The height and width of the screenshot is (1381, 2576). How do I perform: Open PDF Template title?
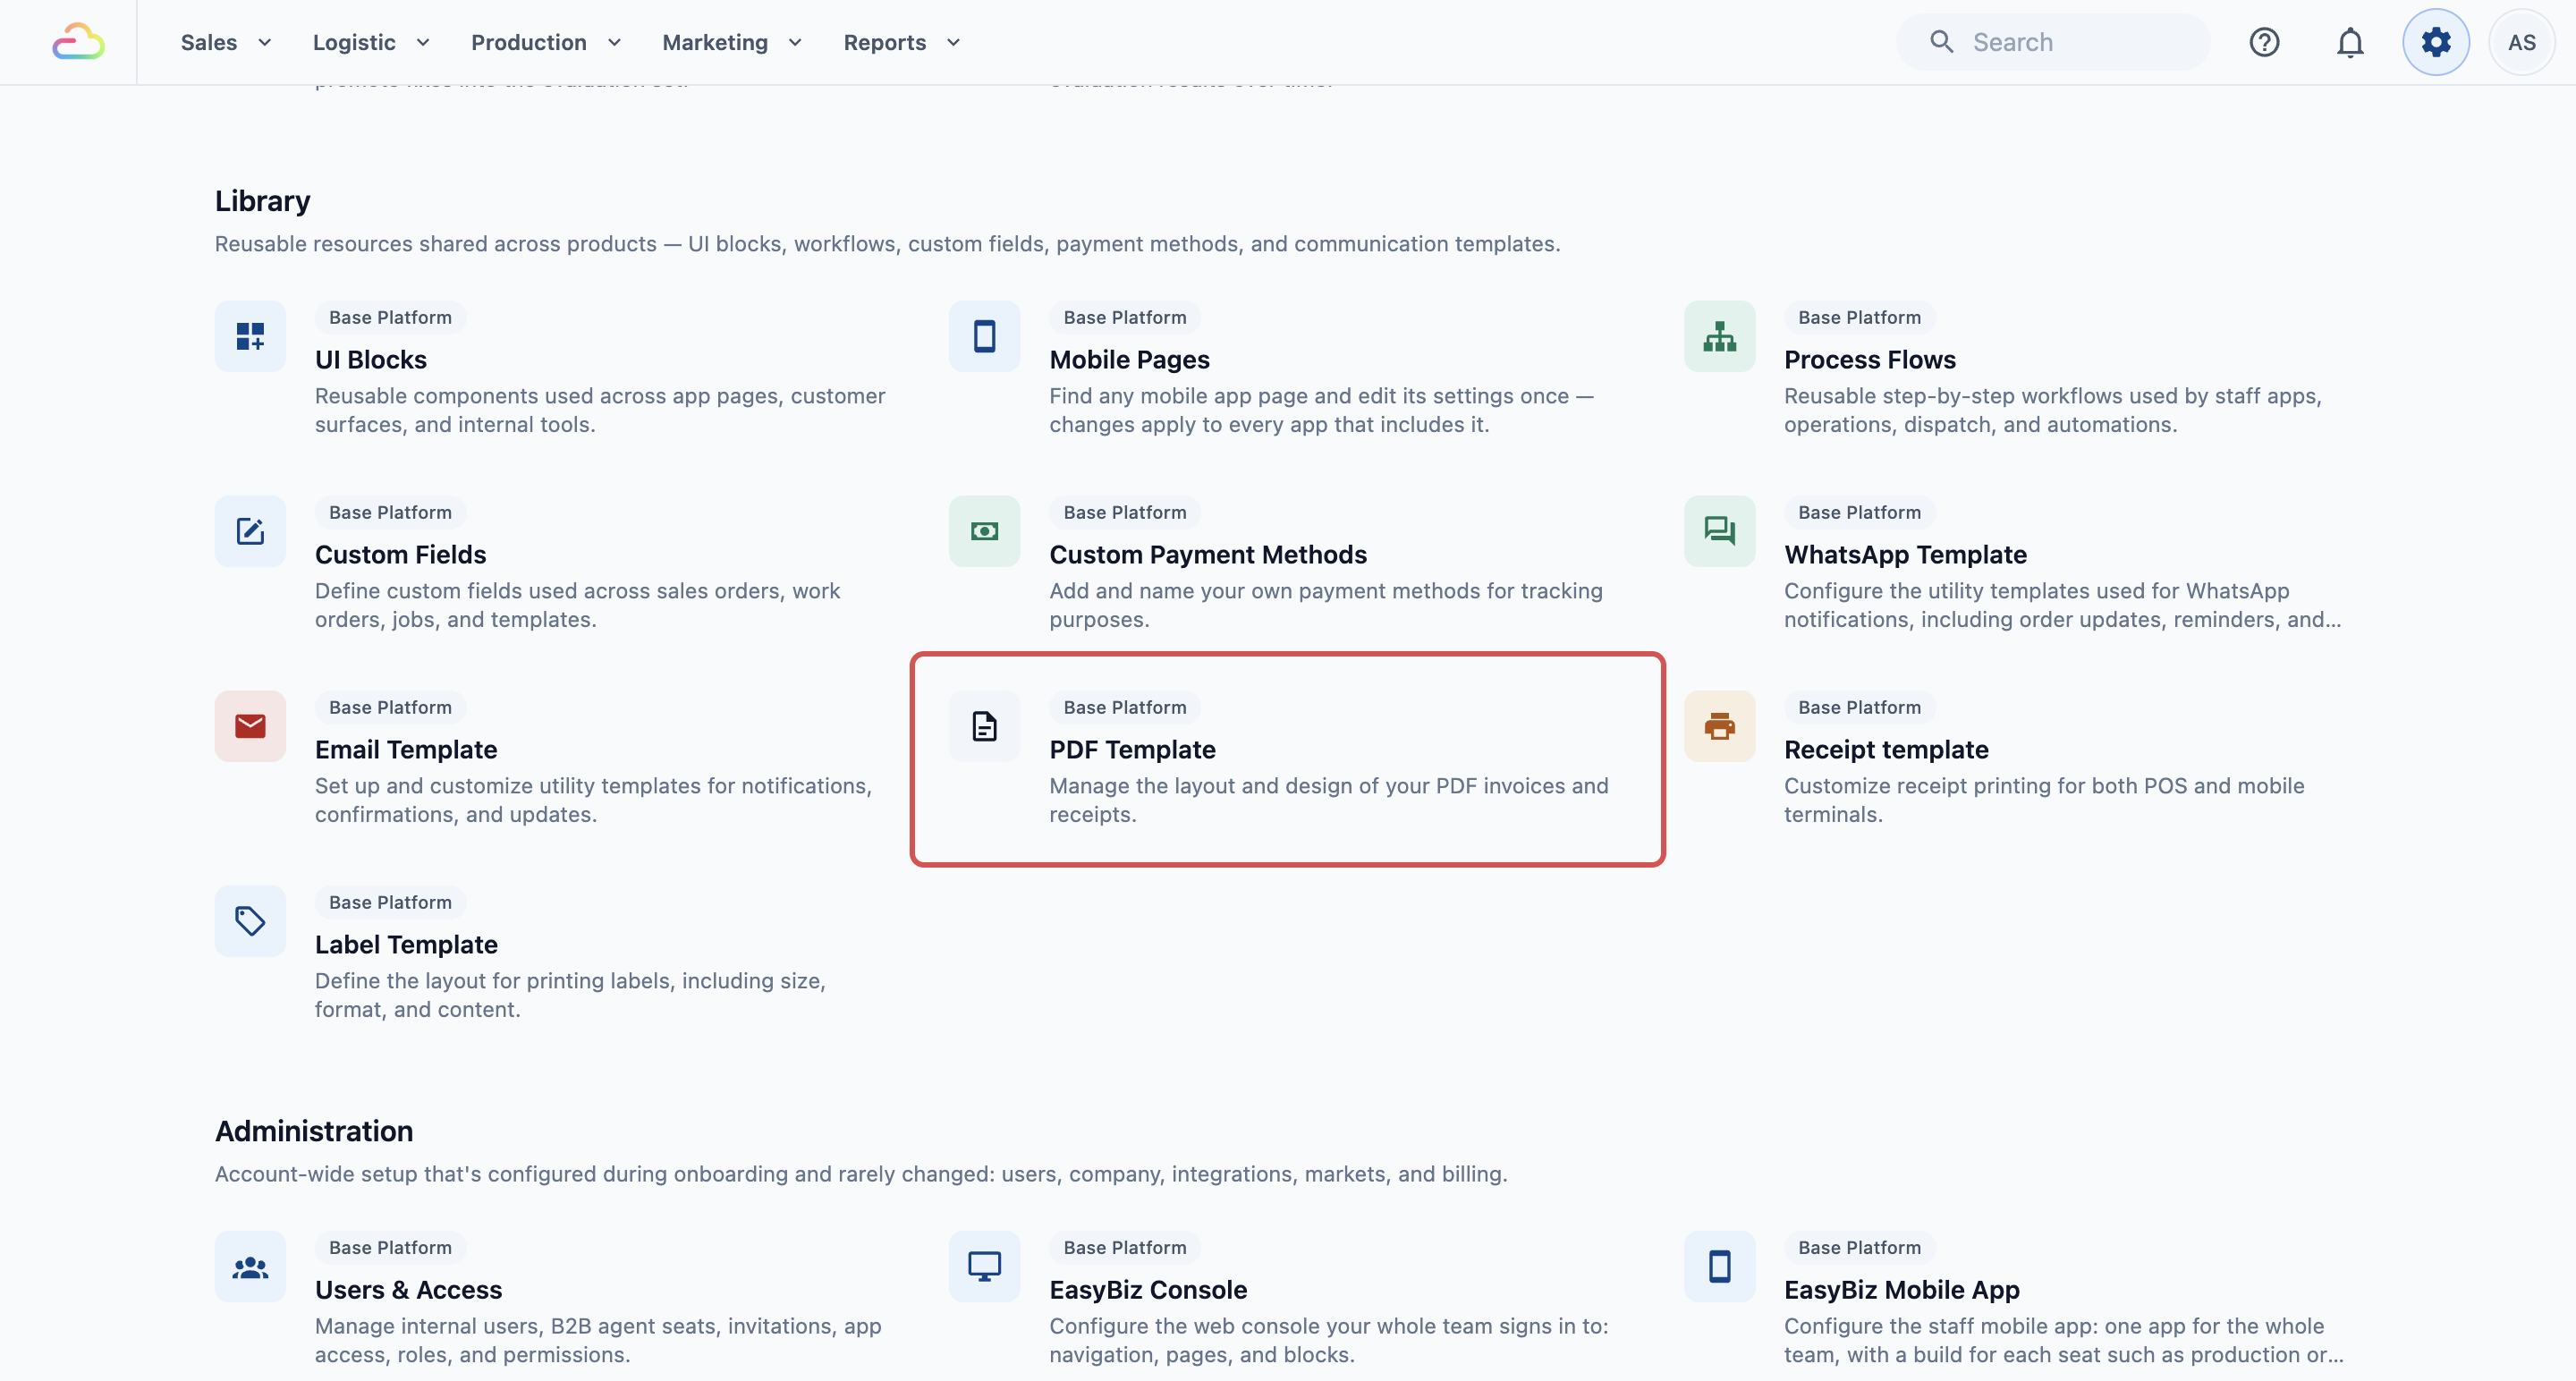tap(1132, 750)
